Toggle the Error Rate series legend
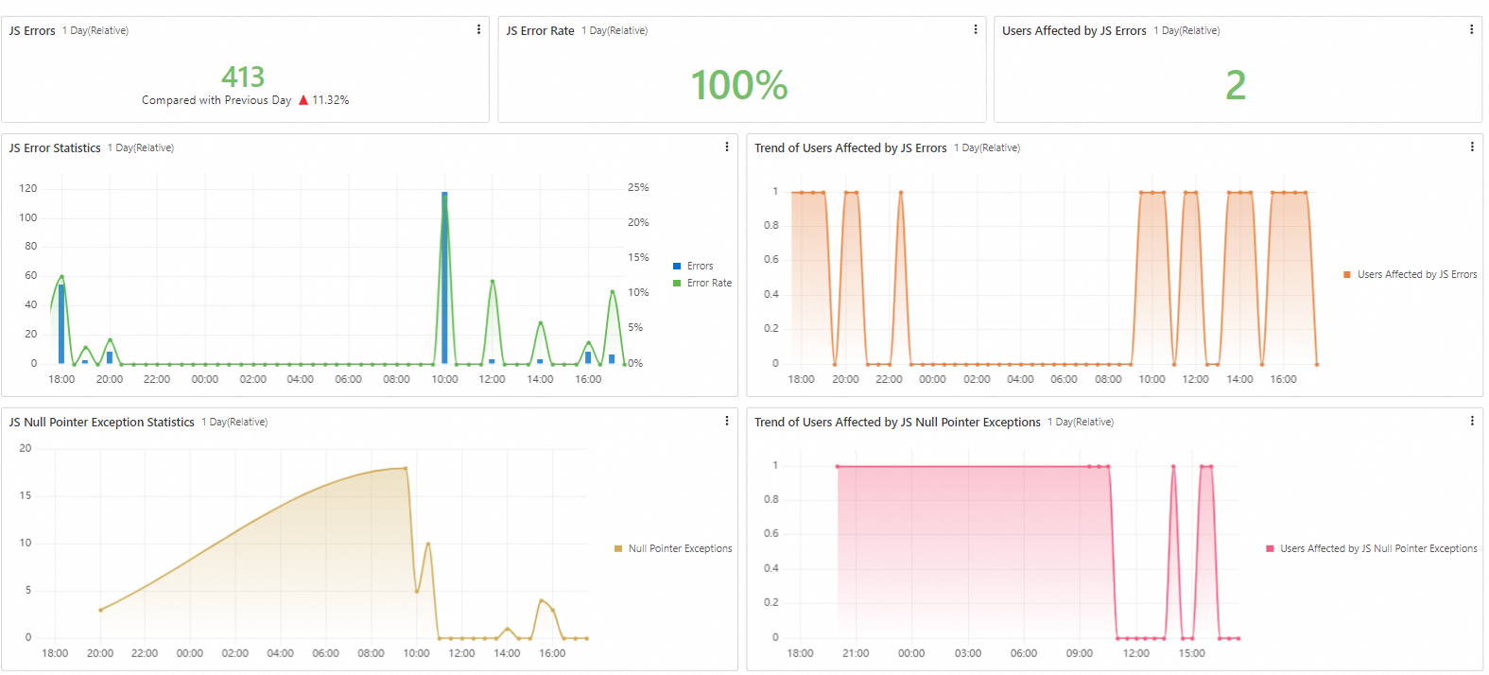This screenshot has width=1489, height=675. coord(702,284)
